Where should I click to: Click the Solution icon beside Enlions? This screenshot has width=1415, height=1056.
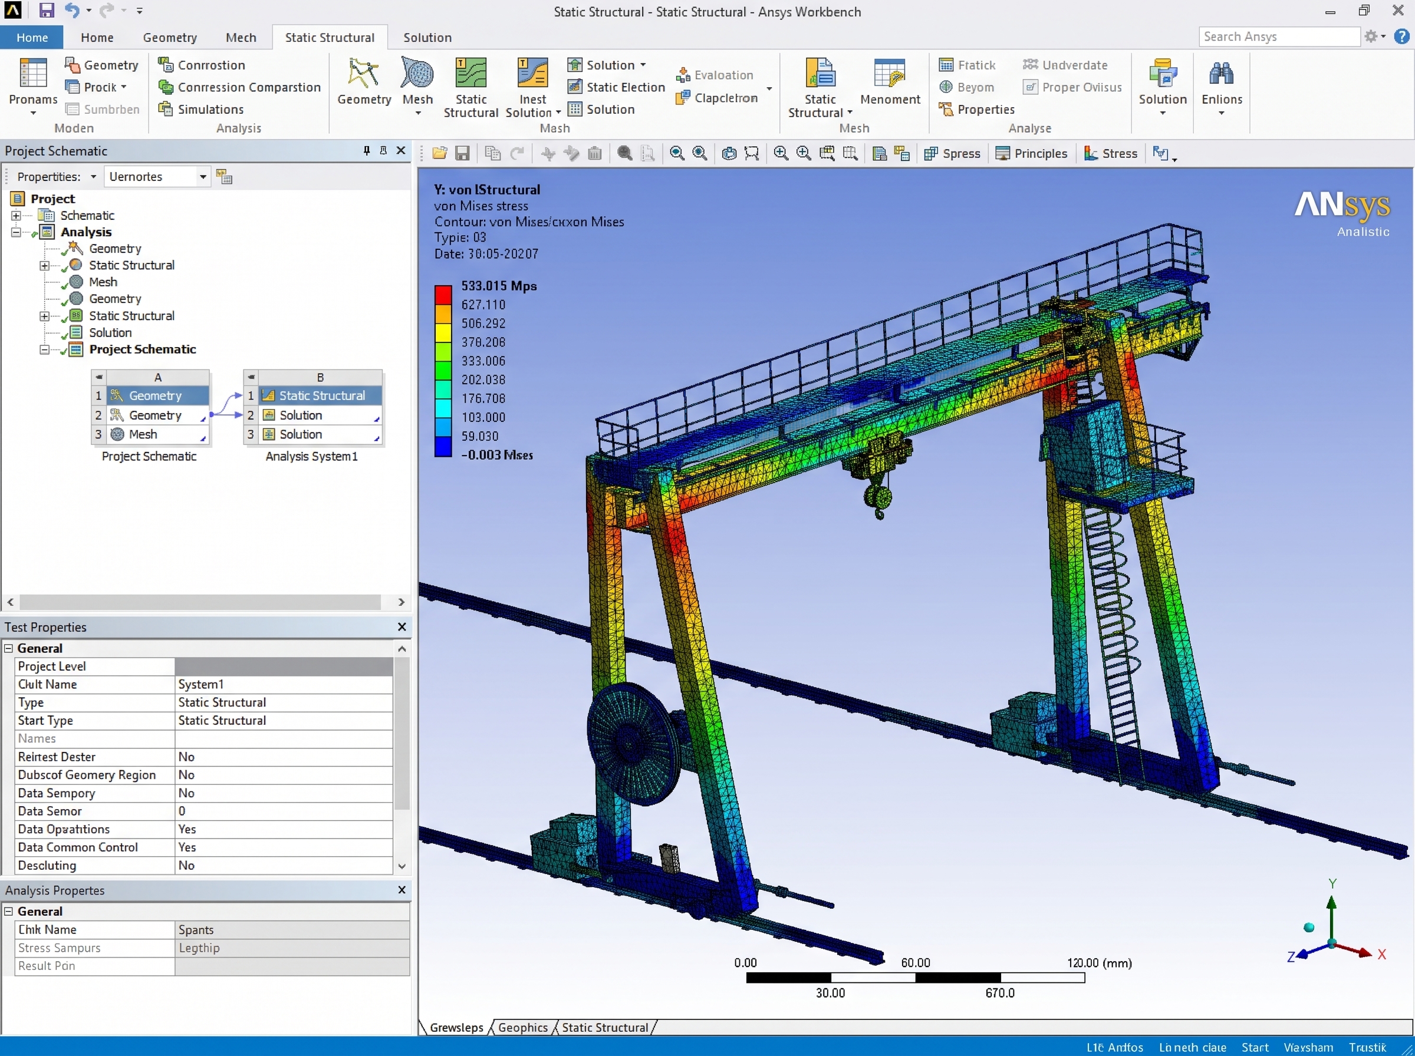tap(1163, 73)
